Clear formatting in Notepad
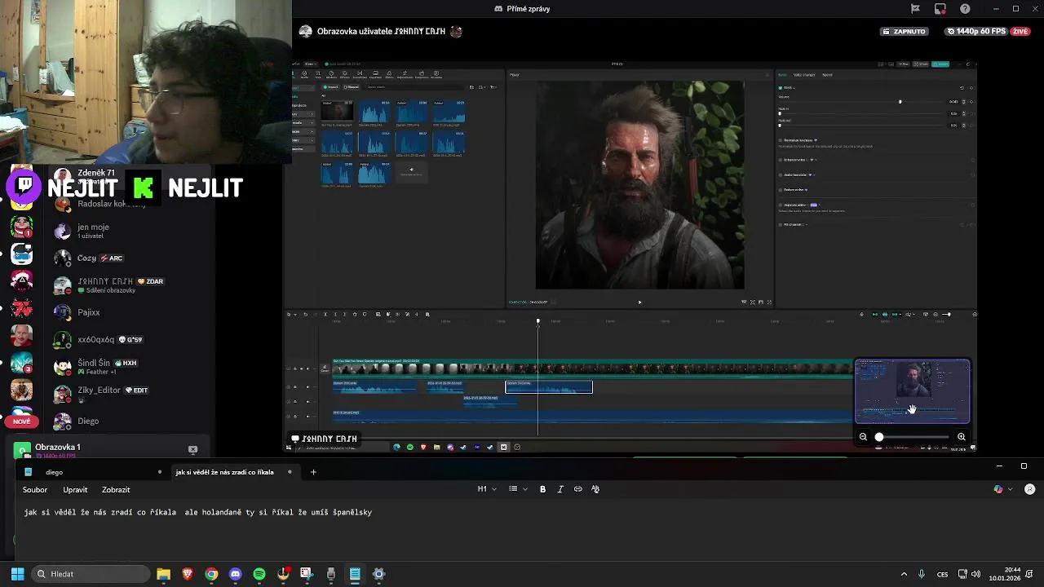 [x=595, y=489]
